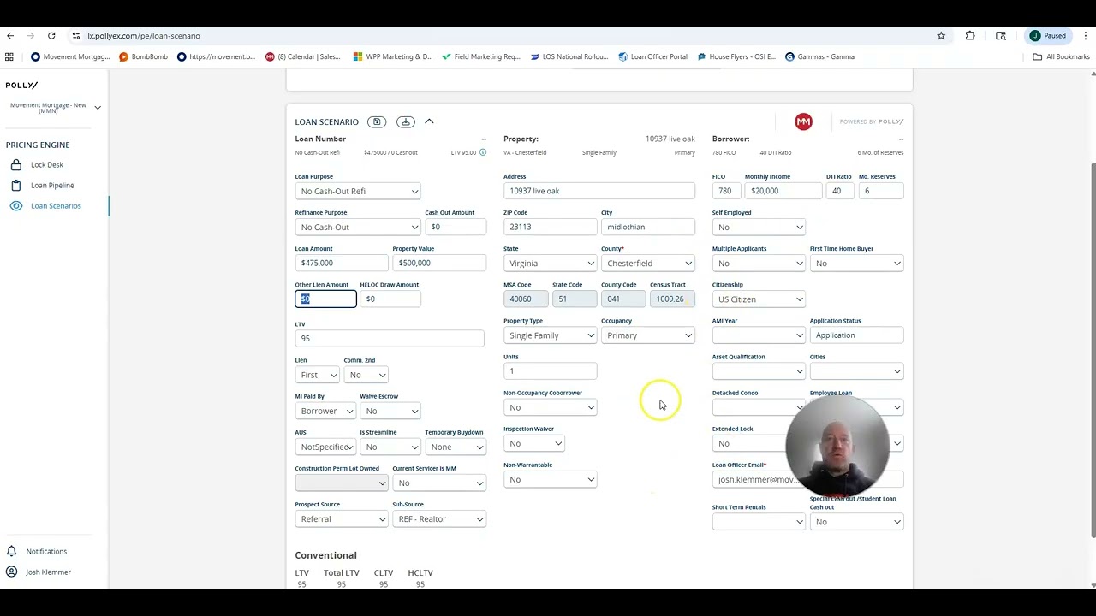
Task: Open Sub-Source dropdown
Action: point(439,518)
